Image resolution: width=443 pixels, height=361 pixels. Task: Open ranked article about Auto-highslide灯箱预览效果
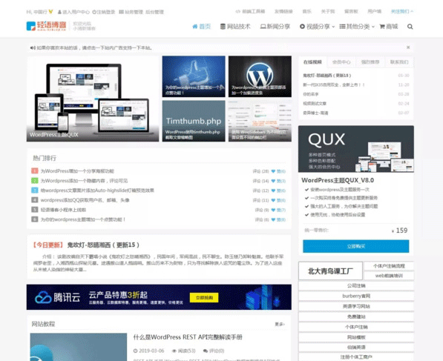pos(97,191)
